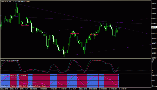Select the 1.6175 price axis label
Image resolution: width=157 pixels, height=90 pixels.
tap(154, 43)
